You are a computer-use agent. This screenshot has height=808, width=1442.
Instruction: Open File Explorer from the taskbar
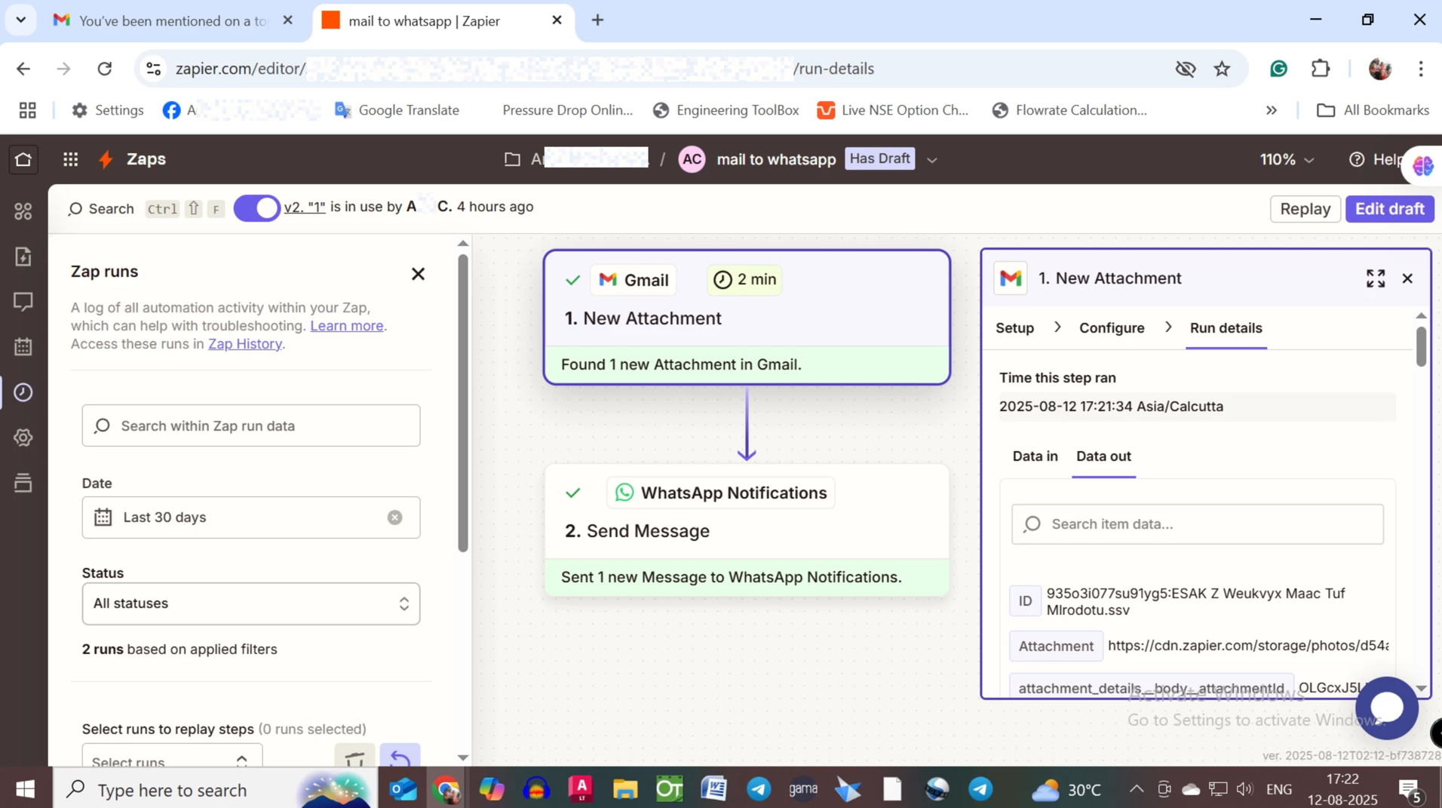pyautogui.click(x=624, y=790)
